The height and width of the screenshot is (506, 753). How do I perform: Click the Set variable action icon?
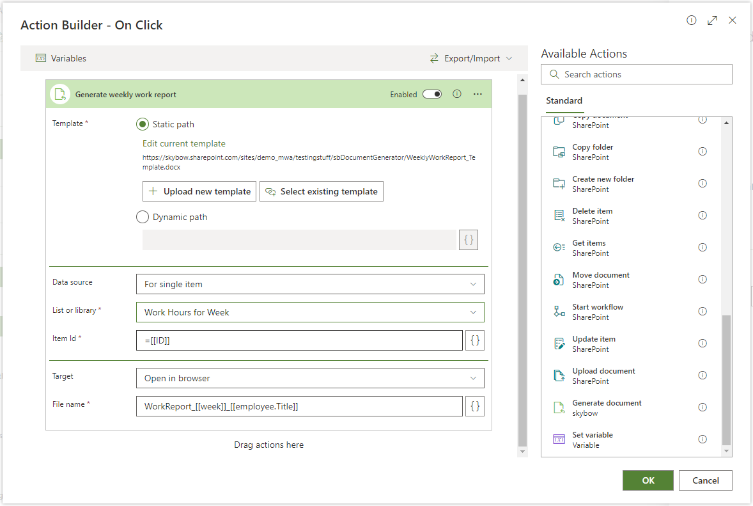tap(559, 439)
